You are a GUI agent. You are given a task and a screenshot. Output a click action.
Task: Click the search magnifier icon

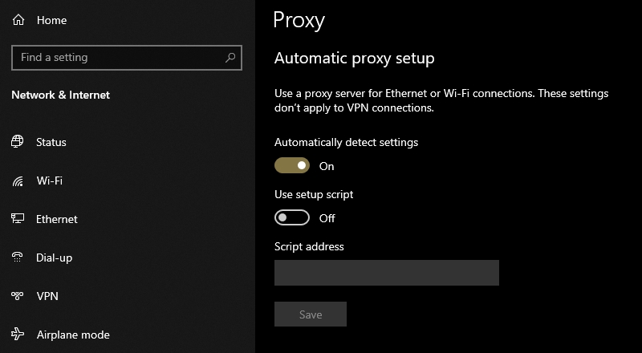click(x=230, y=58)
